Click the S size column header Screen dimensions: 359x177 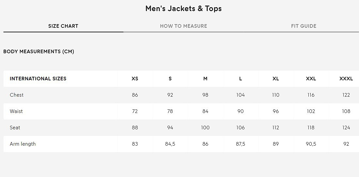(x=170, y=79)
